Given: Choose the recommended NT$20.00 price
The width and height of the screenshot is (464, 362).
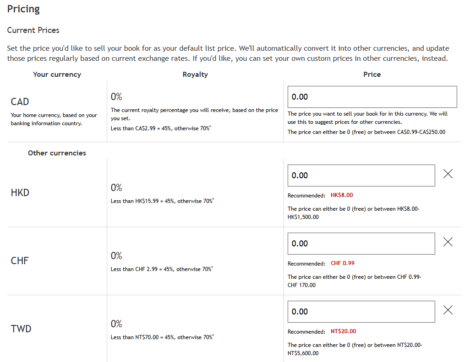Looking at the screenshot, I should point(343,331).
